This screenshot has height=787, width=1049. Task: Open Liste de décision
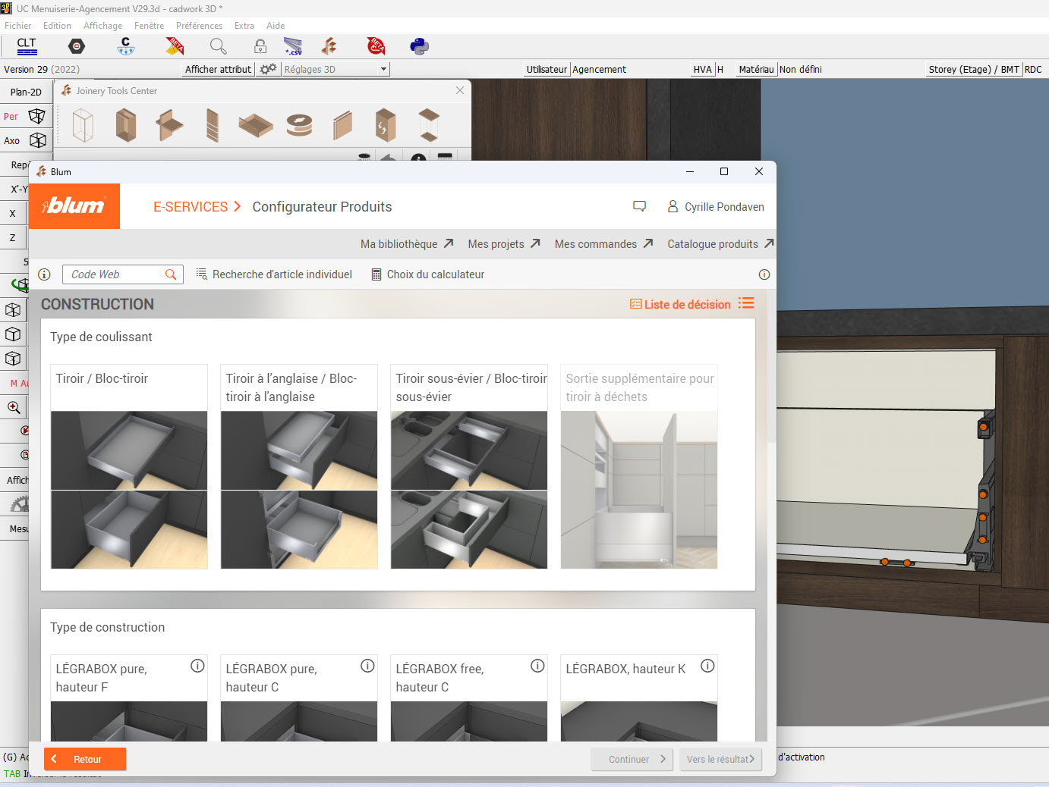tap(680, 304)
